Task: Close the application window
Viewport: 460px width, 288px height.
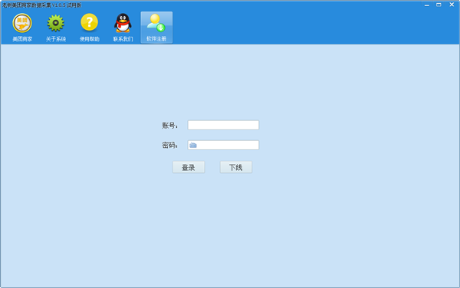Action: [x=452, y=5]
